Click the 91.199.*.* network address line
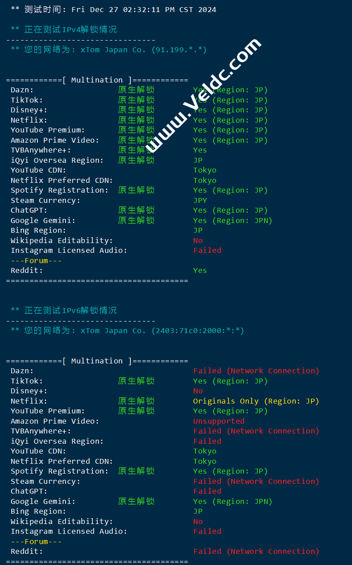The height and width of the screenshot is (565, 352). (x=108, y=50)
